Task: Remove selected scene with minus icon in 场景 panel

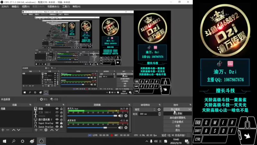Action: tap(8, 130)
